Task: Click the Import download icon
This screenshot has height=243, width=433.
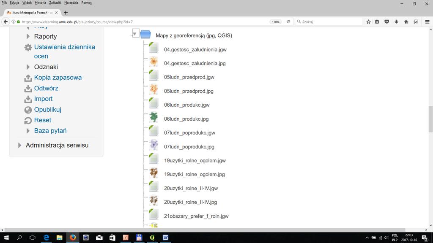Action: [28, 99]
